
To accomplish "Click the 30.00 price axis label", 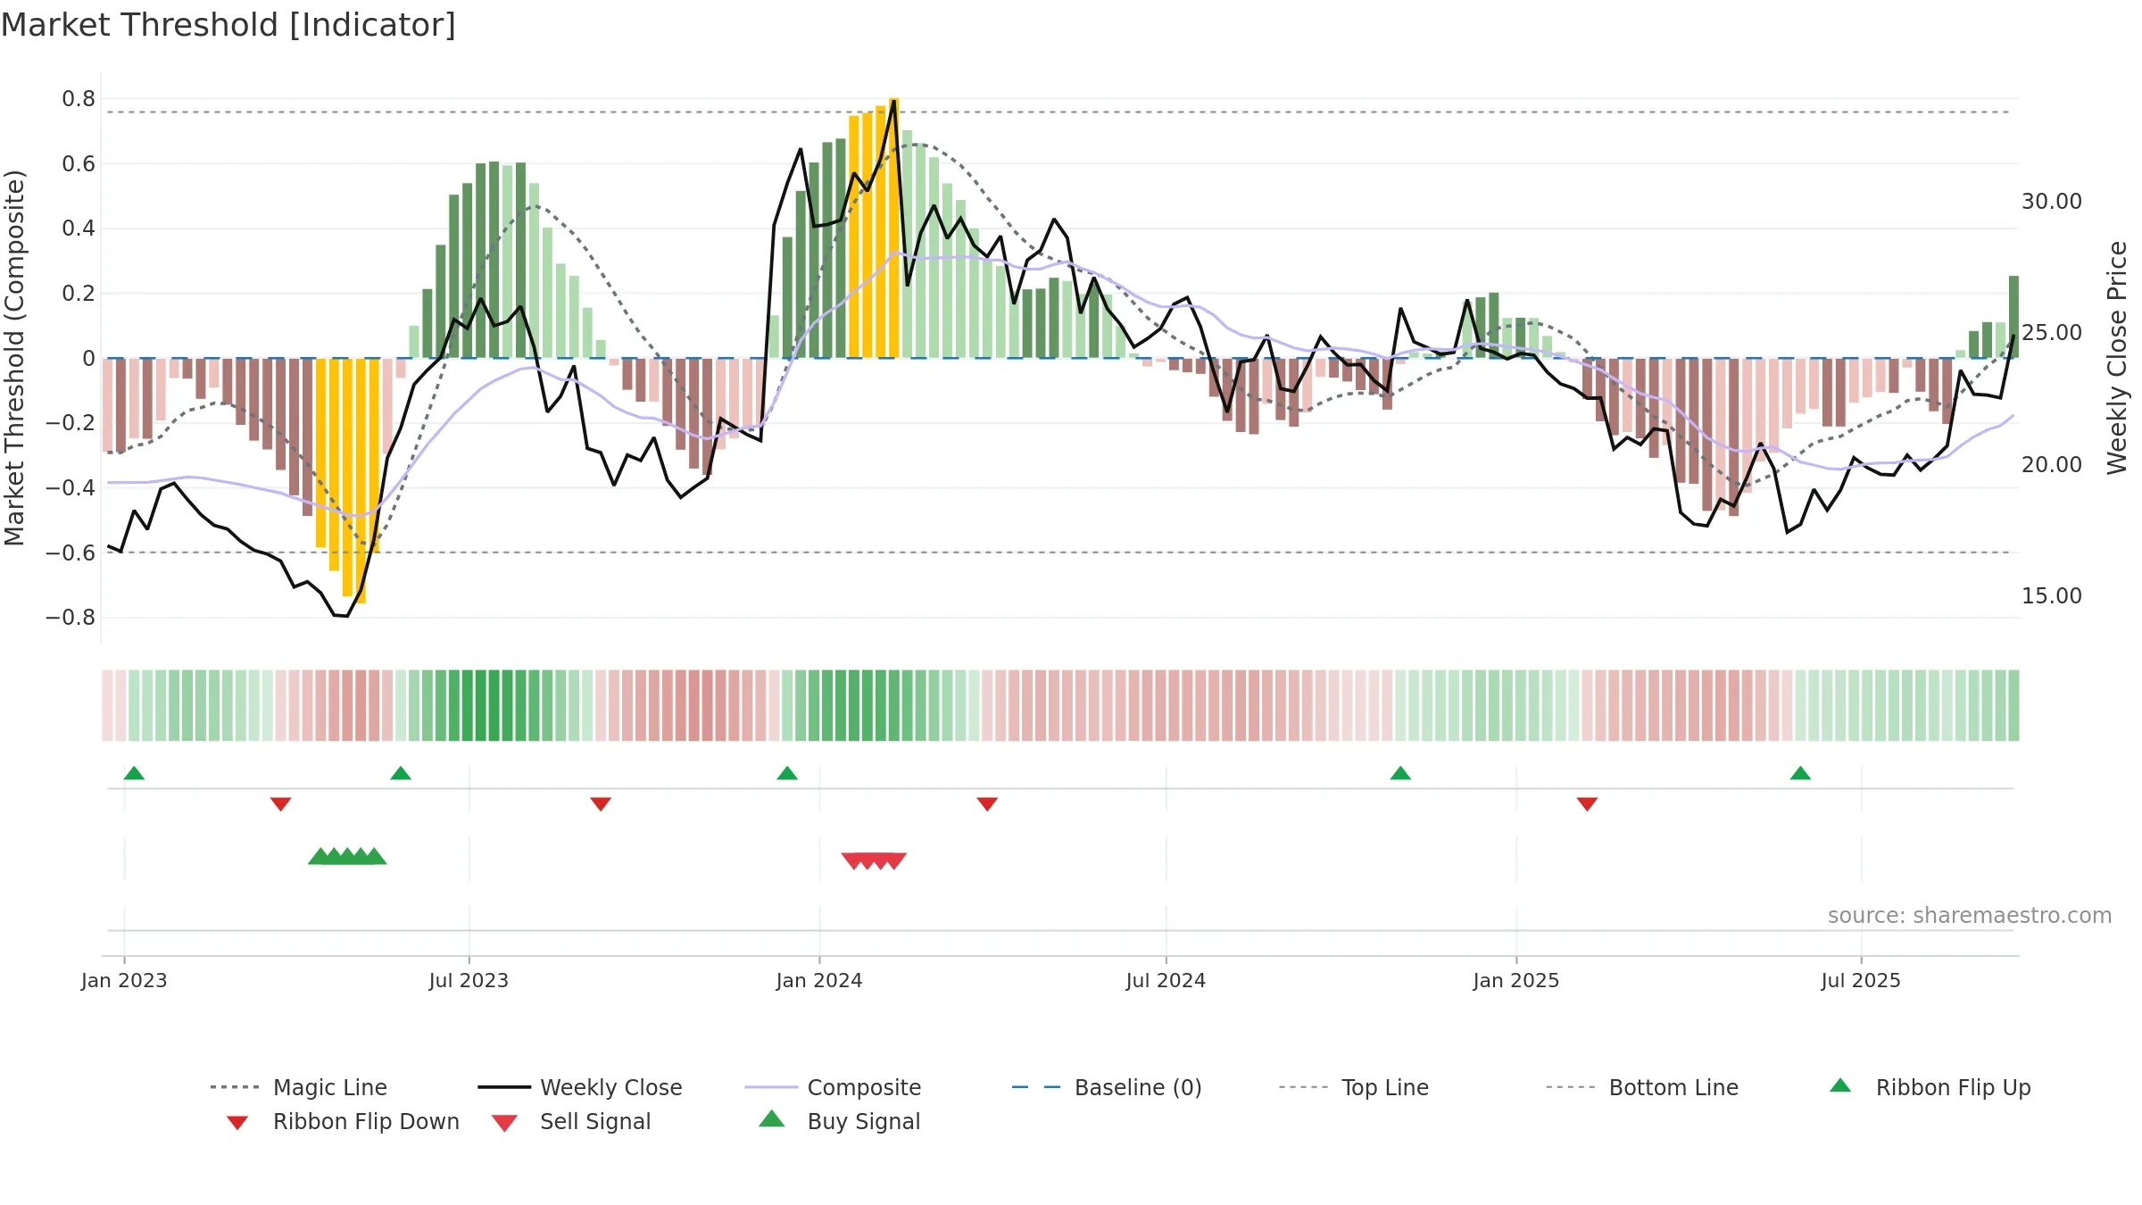I will [x=2052, y=202].
